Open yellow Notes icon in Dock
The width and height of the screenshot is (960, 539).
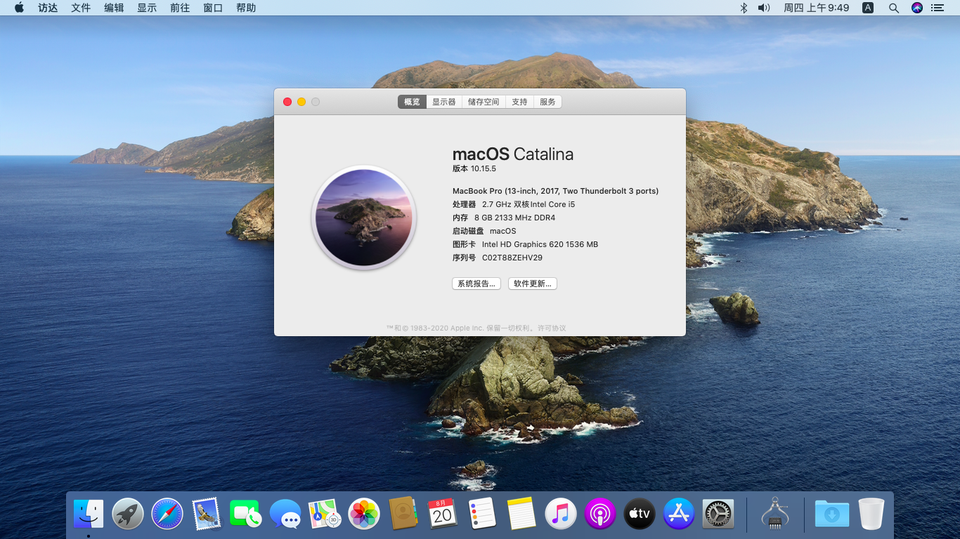pyautogui.click(x=521, y=514)
